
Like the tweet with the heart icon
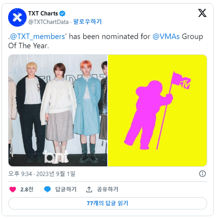13,189
